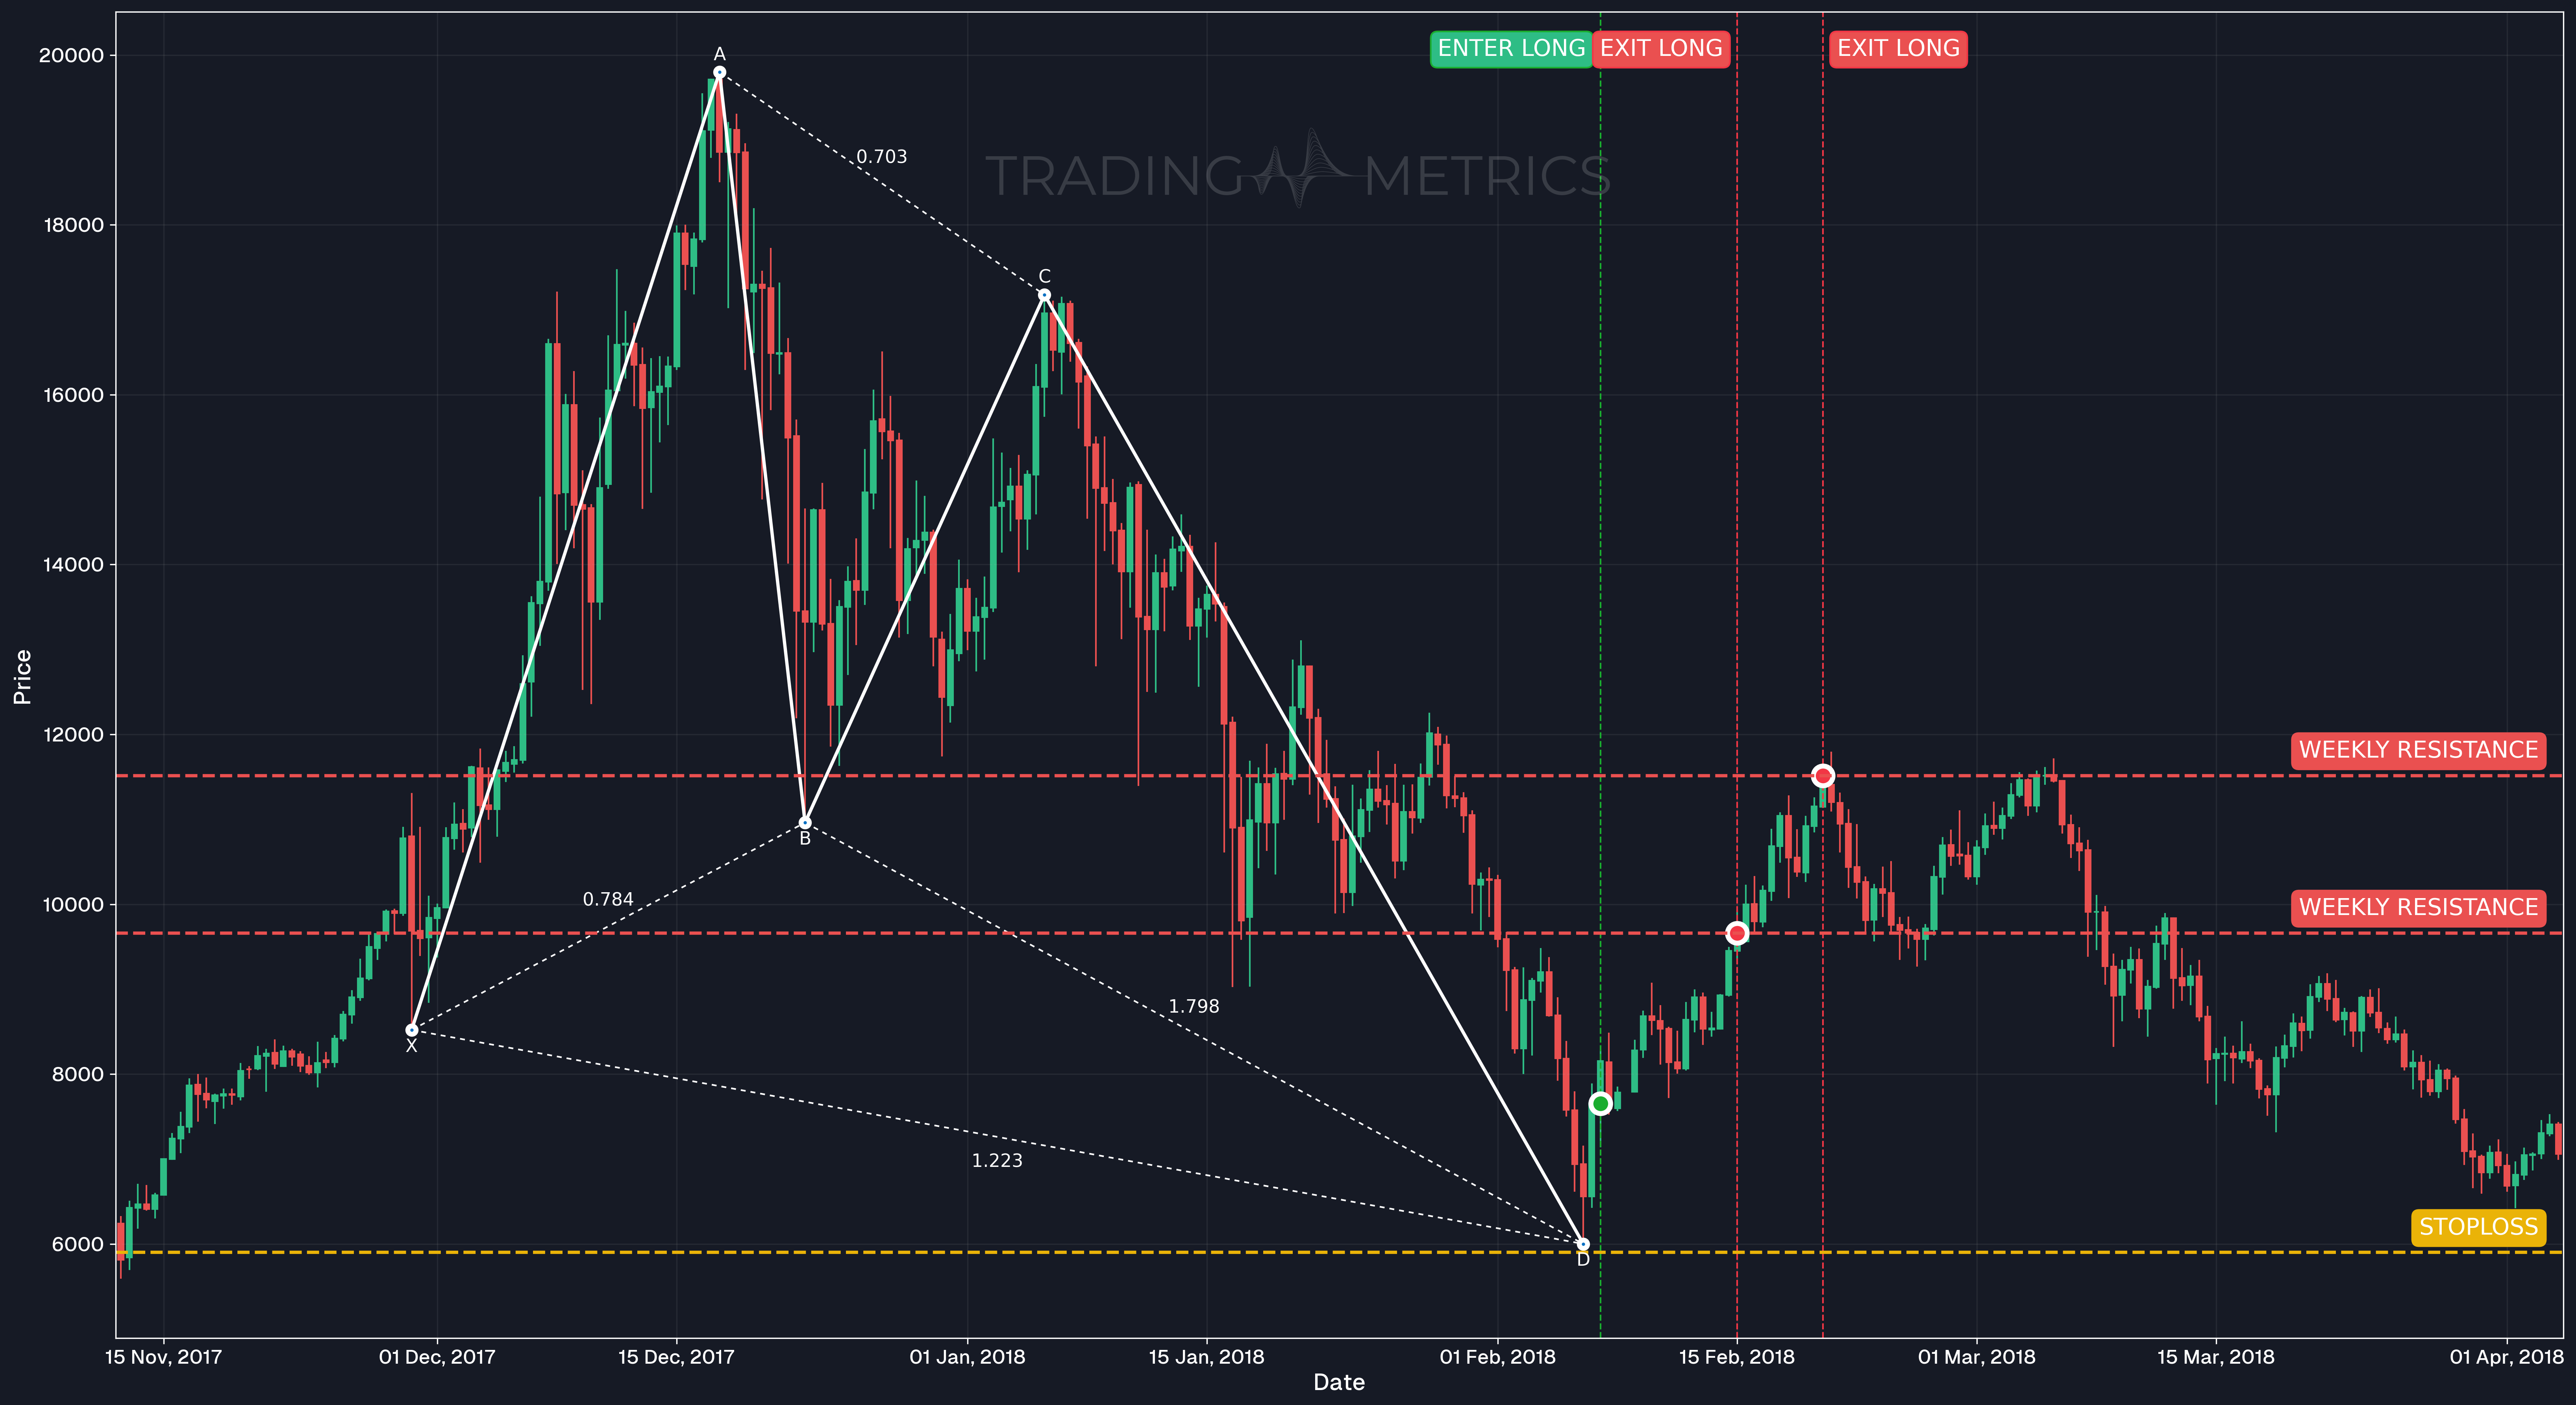Click the 1.223 ratio label

pos(997,1161)
